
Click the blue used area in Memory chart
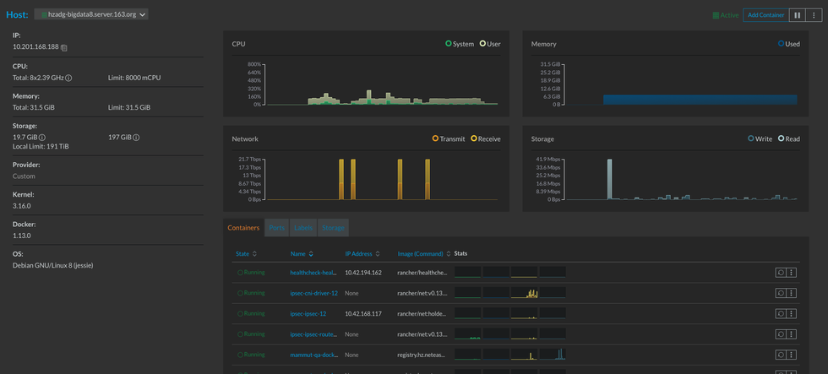[x=700, y=100]
